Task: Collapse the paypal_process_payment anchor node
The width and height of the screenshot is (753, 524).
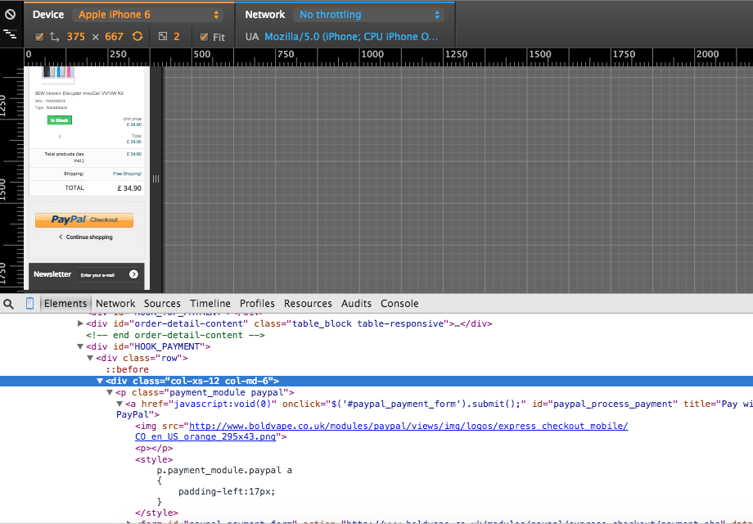Action: pyautogui.click(x=119, y=404)
